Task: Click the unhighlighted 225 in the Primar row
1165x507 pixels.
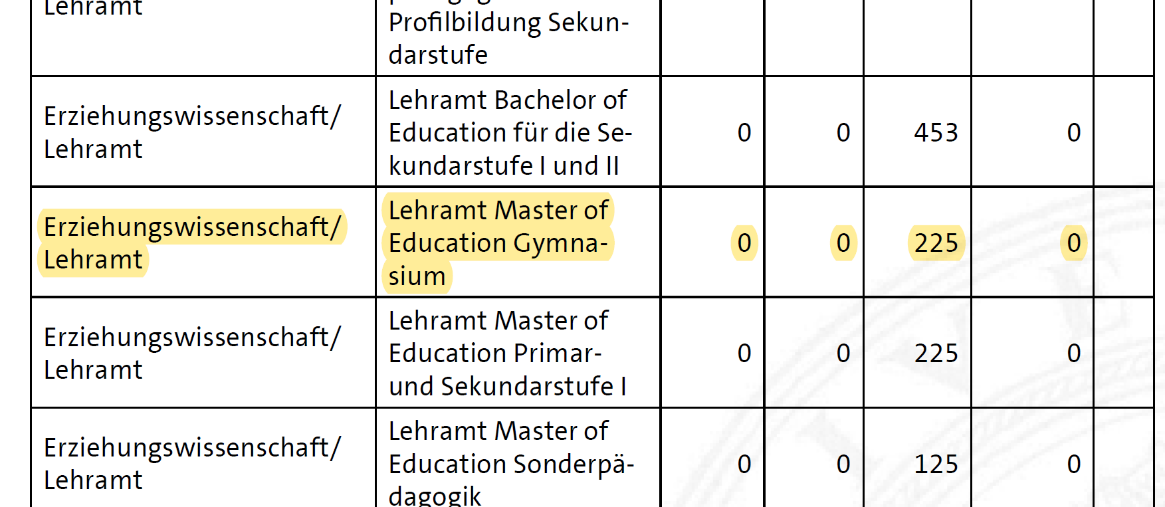Action: (936, 354)
